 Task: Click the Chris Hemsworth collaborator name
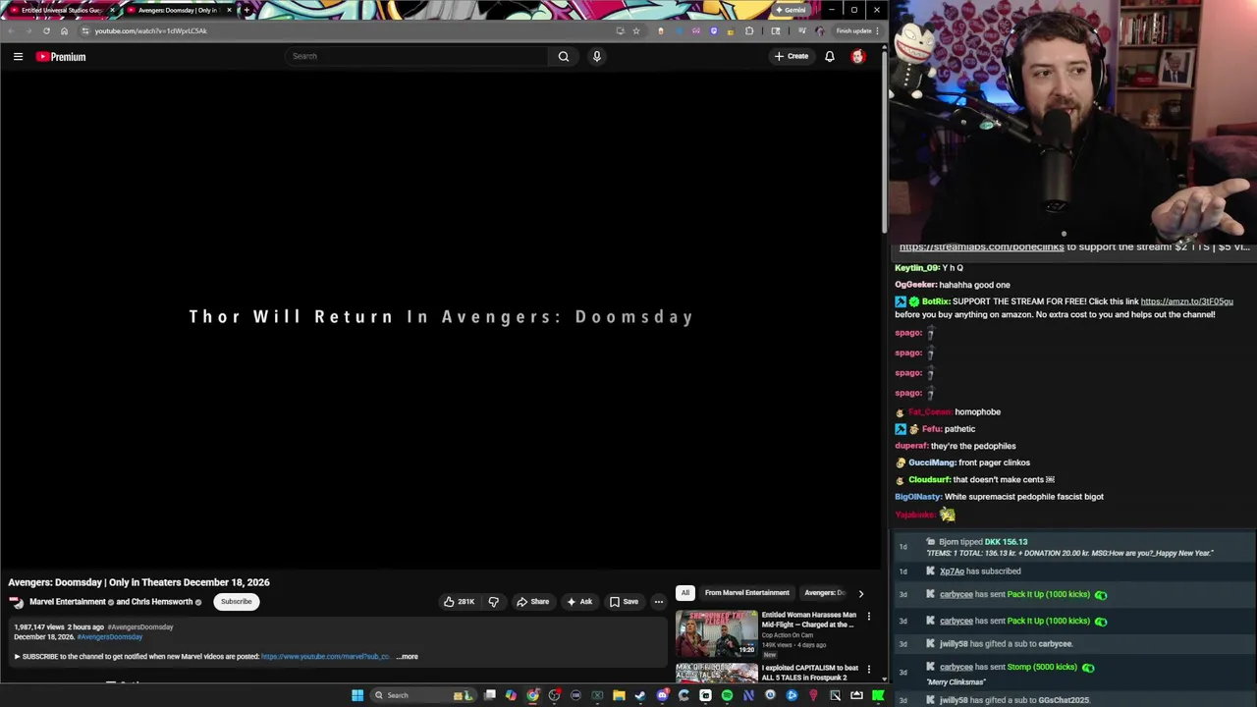(x=162, y=602)
